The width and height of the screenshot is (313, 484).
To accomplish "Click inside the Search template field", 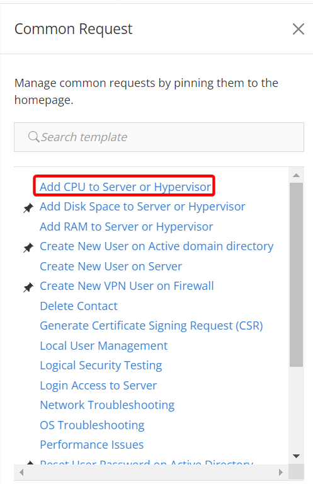I will (159, 137).
